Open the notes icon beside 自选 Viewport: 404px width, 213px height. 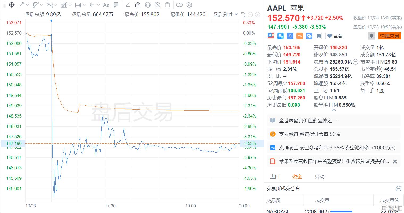[x=319, y=36]
